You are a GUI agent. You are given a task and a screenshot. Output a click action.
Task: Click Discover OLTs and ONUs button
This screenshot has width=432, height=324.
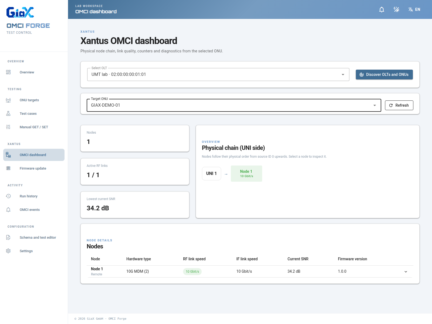(x=384, y=75)
